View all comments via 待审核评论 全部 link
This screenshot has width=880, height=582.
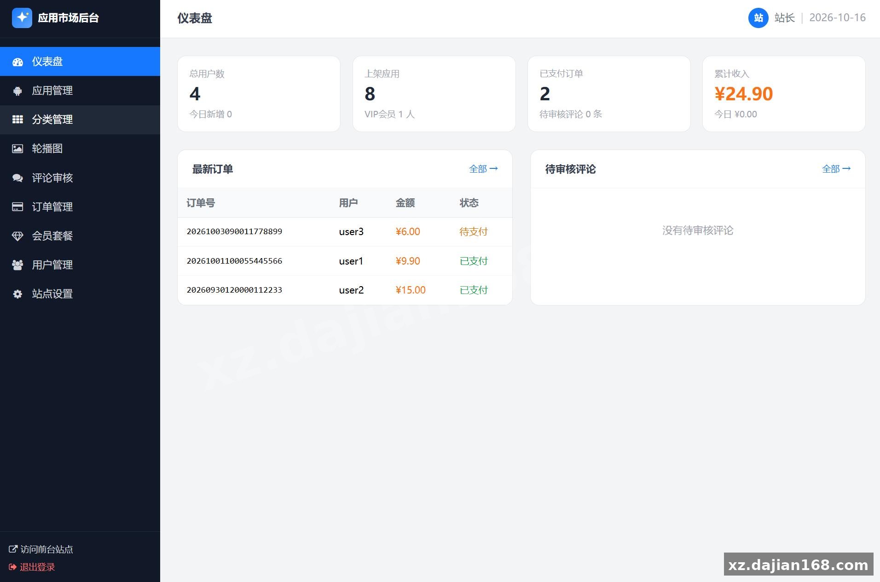pyautogui.click(x=836, y=169)
